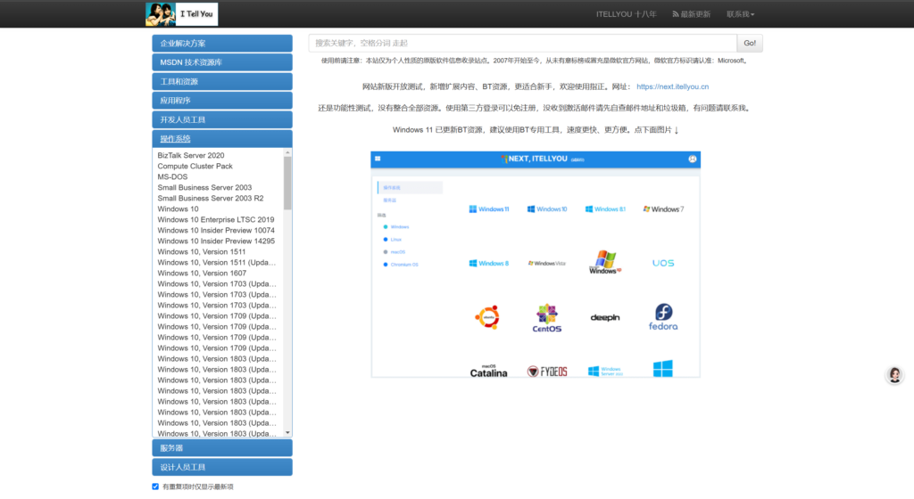Click the Windows XP logo in preview image

tap(605, 262)
